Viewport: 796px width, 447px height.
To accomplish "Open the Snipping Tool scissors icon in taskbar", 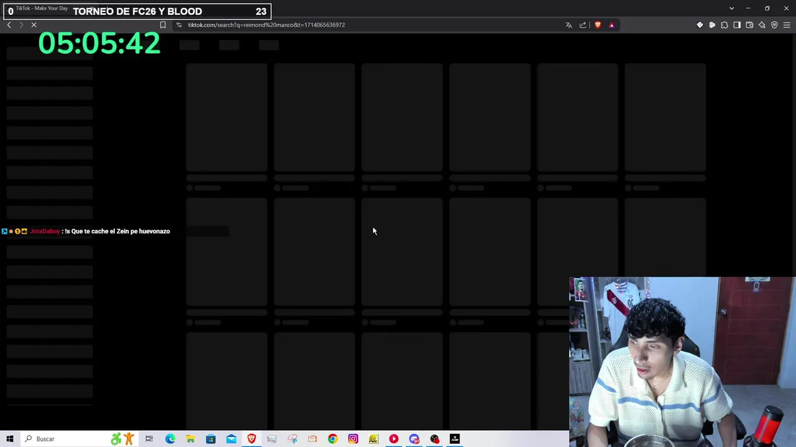I will coord(292,439).
